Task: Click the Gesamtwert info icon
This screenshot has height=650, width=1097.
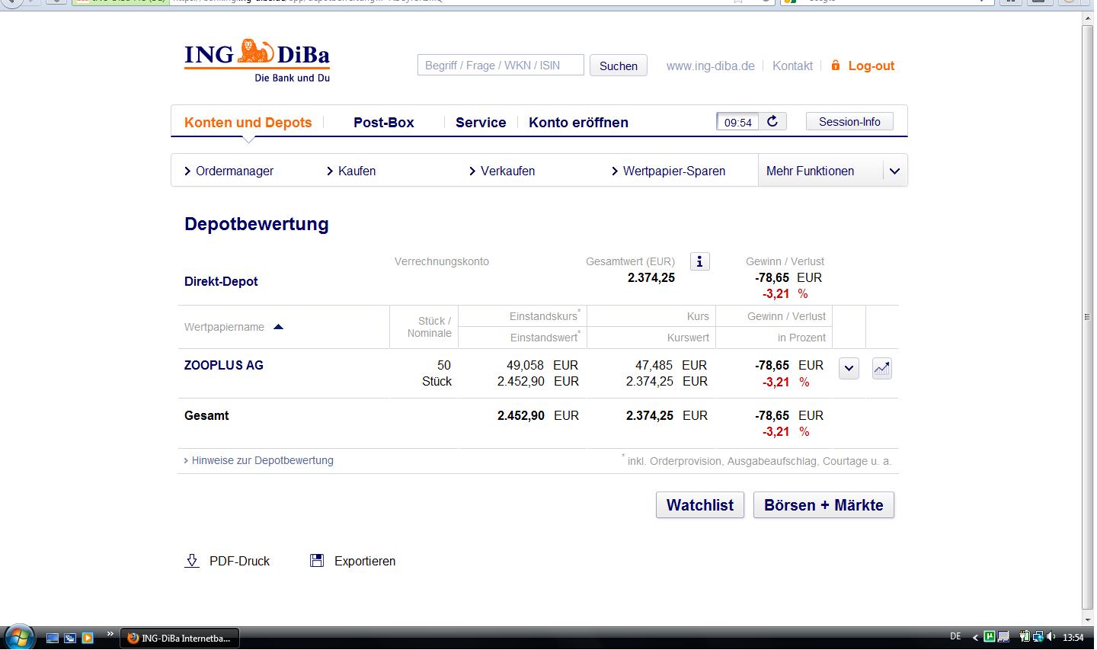Action: click(699, 261)
